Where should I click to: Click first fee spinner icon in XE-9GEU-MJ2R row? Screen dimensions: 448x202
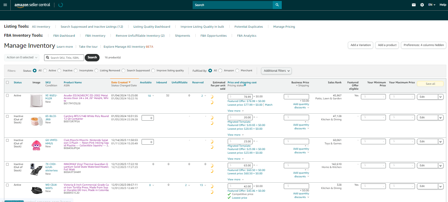tap(212, 97)
